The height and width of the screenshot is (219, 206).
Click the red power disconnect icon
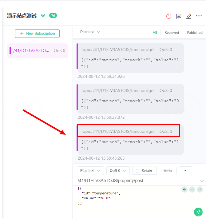tap(168, 16)
